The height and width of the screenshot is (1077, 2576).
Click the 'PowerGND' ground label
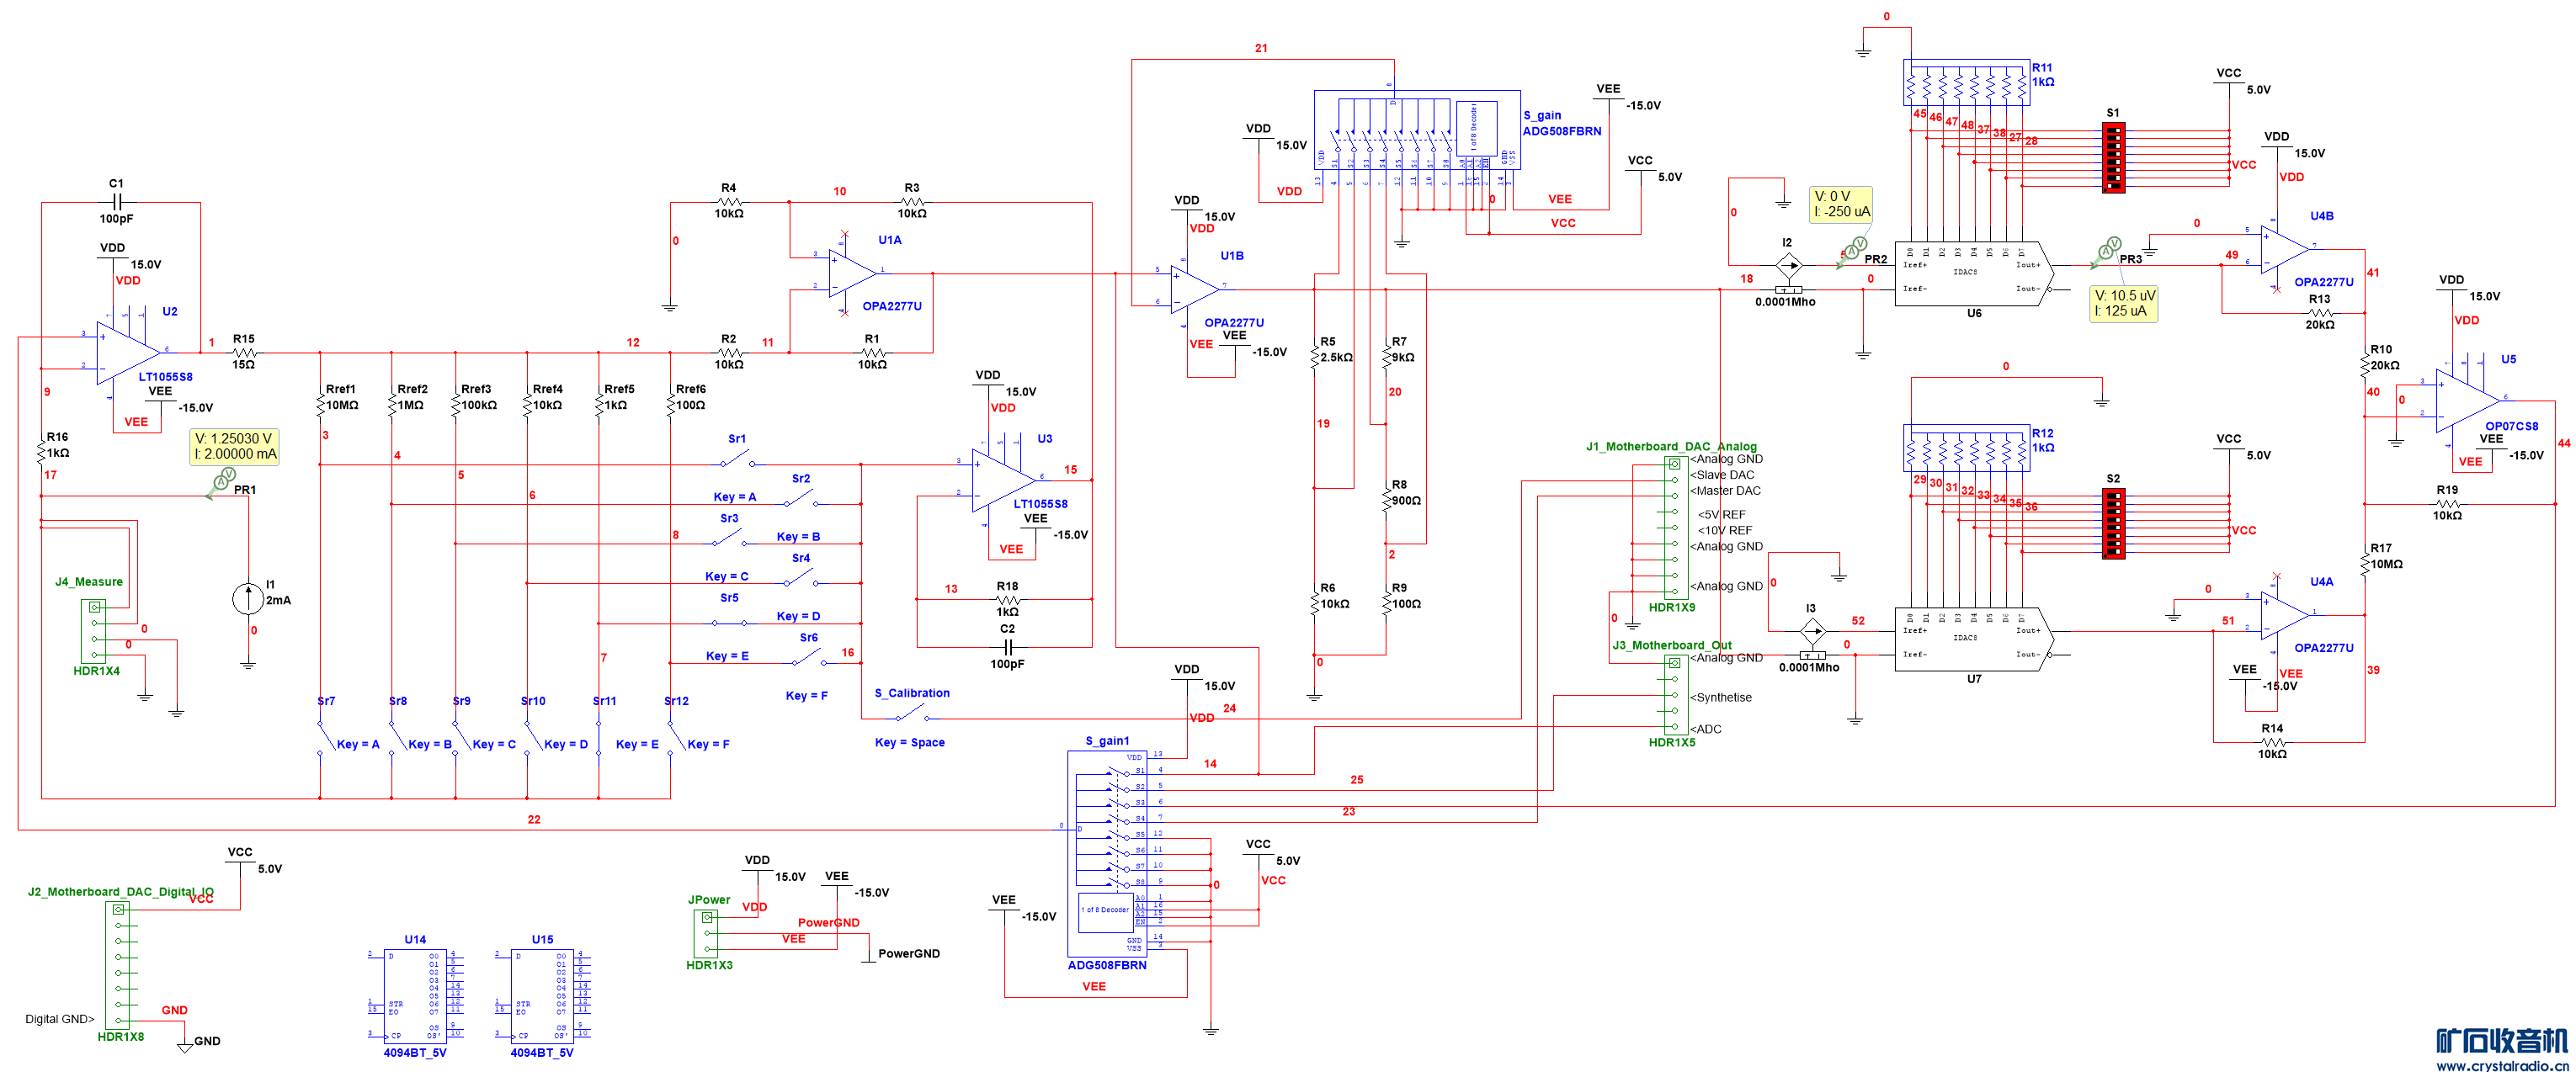pos(908,953)
